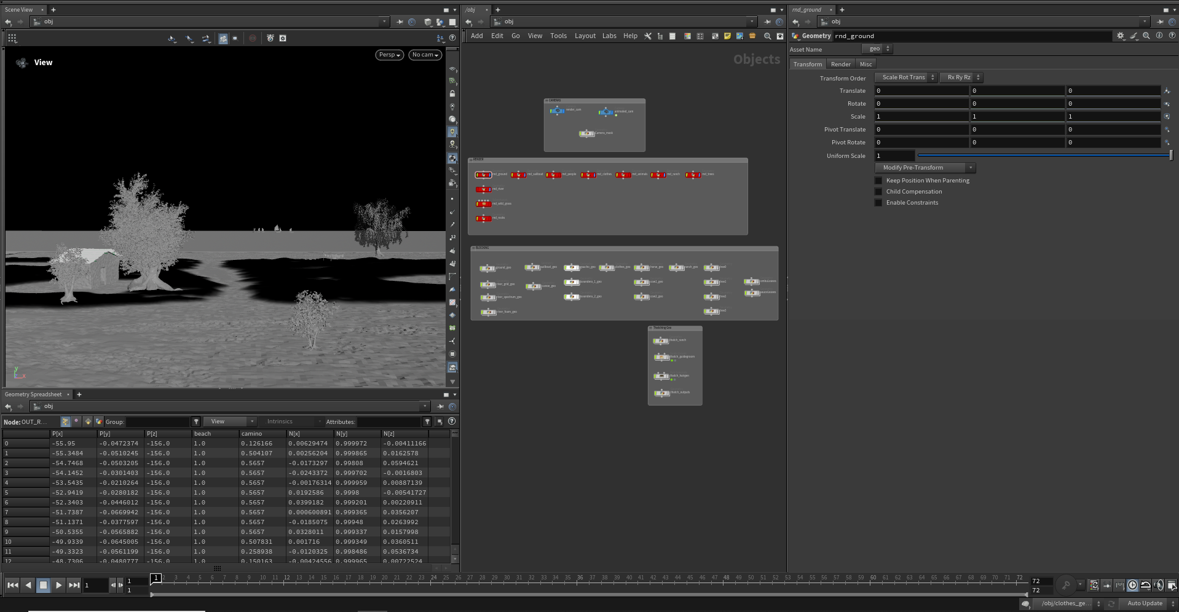Play the animation in reverse
This screenshot has width=1179, height=612.
click(28, 586)
